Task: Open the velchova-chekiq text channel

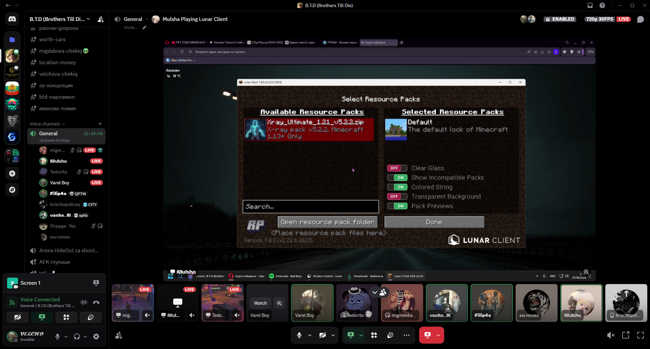Action: pyautogui.click(x=66, y=74)
